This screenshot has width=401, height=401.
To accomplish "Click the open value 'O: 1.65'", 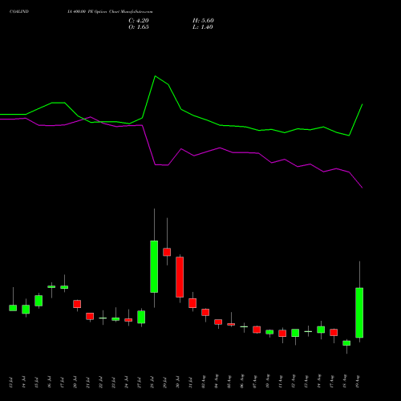I will tap(139, 27).
